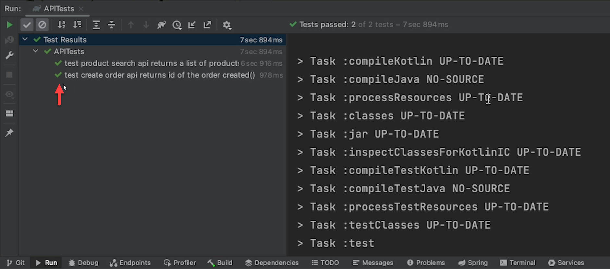Close the APITests run tab
This screenshot has height=269, width=610.
click(x=81, y=9)
